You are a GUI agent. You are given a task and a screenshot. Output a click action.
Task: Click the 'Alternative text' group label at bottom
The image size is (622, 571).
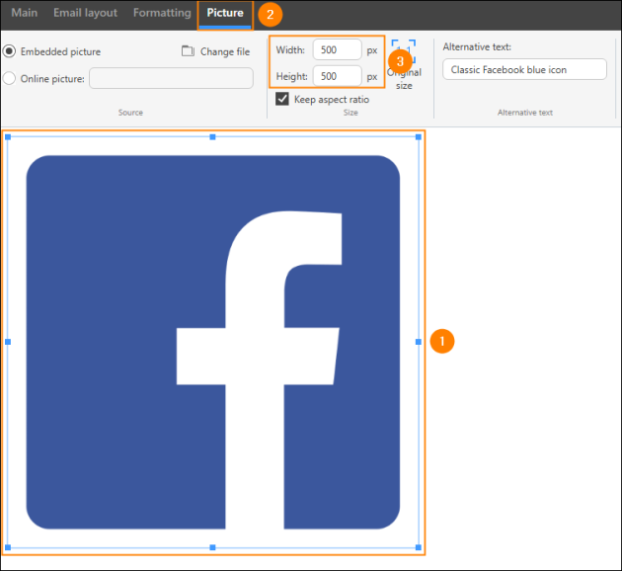point(525,113)
